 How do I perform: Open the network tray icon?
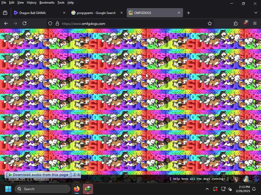pyautogui.click(x=223, y=189)
